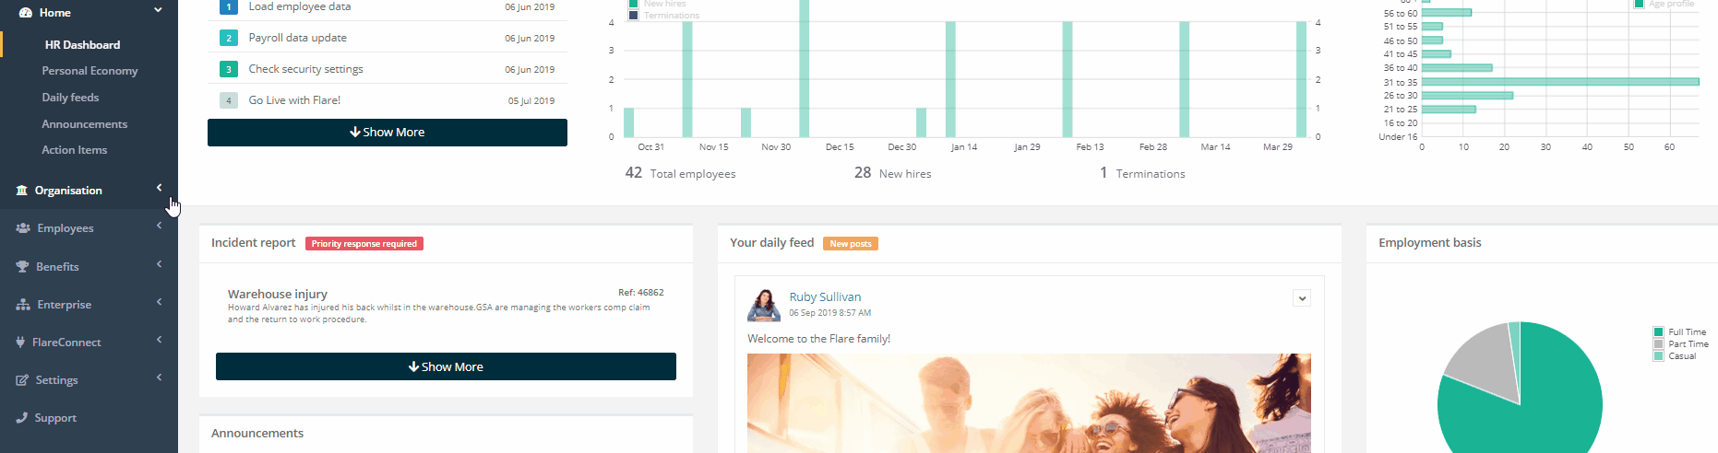Click the feed post photo
1718x453 pixels.
click(1029, 403)
